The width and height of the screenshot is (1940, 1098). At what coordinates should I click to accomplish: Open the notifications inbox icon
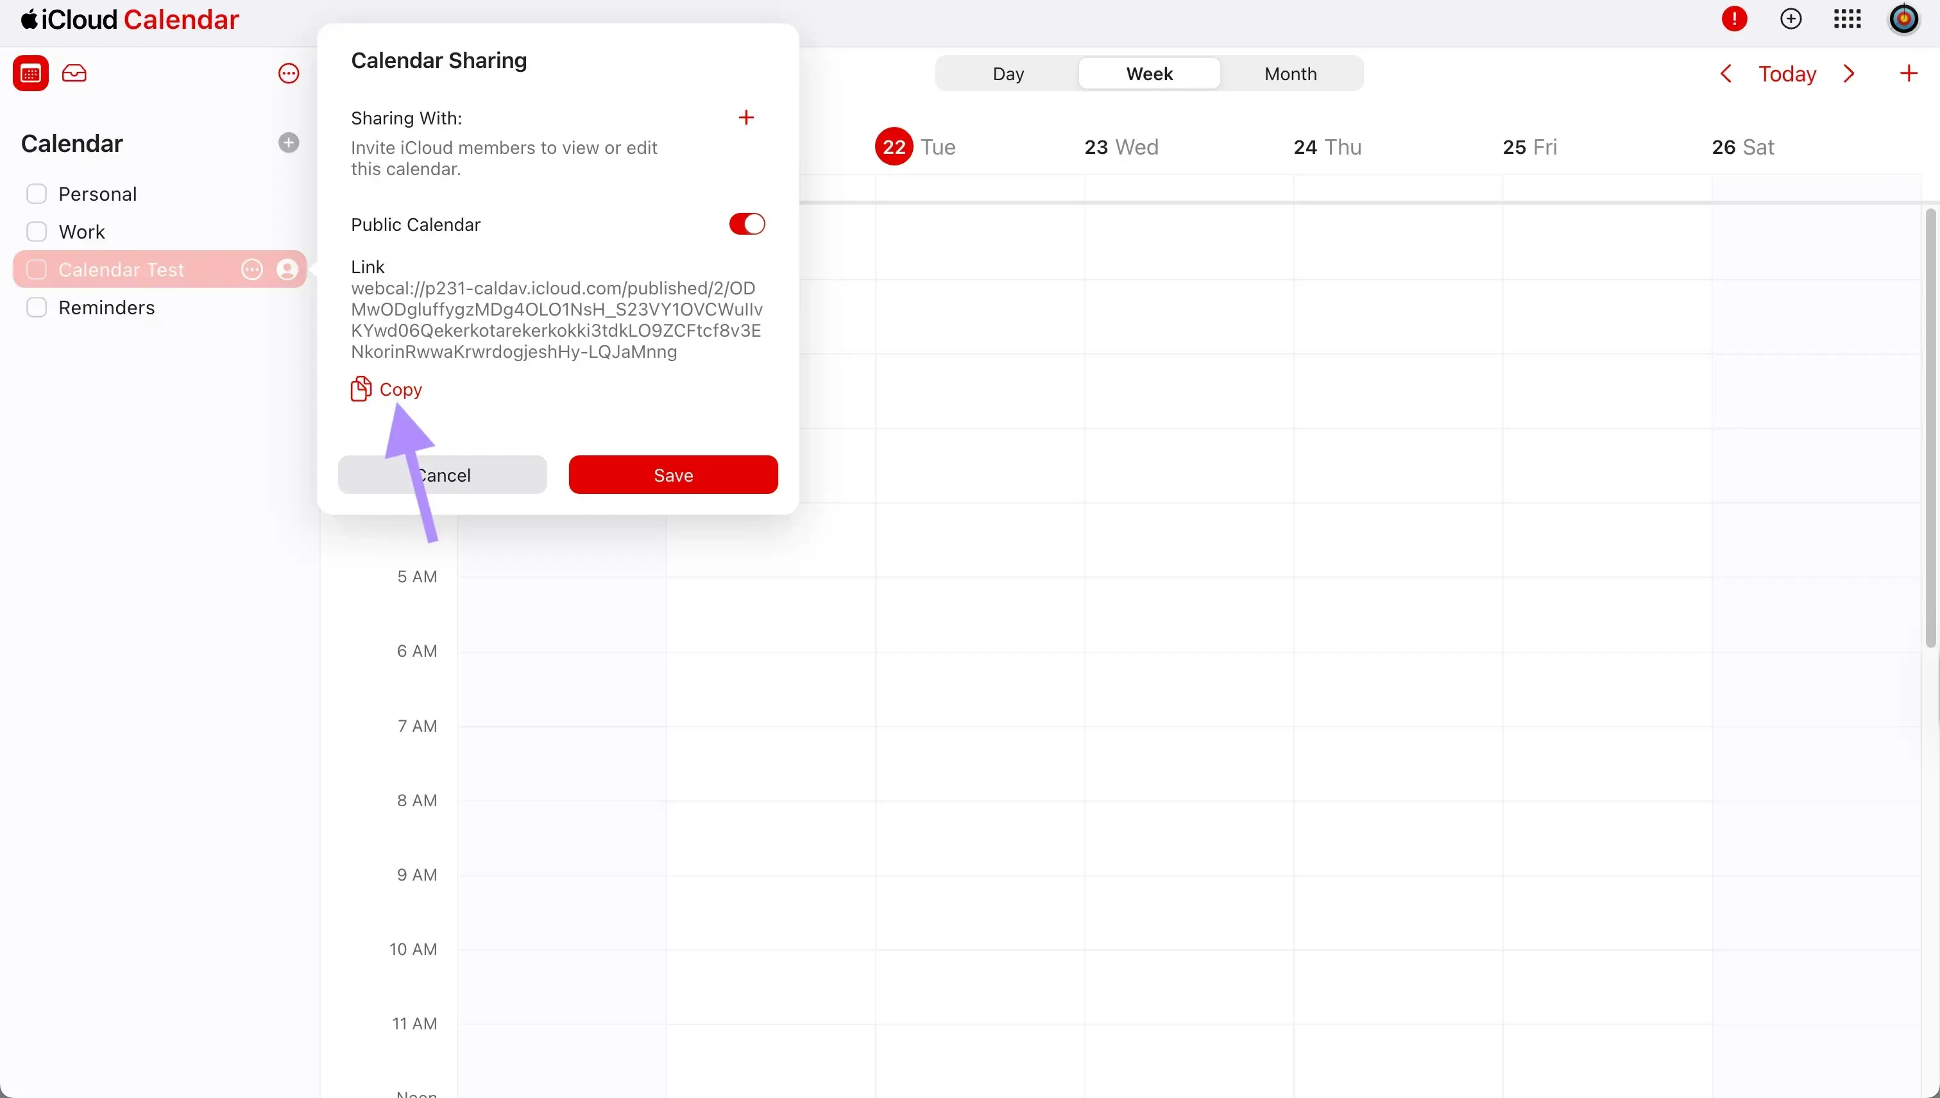pos(74,73)
